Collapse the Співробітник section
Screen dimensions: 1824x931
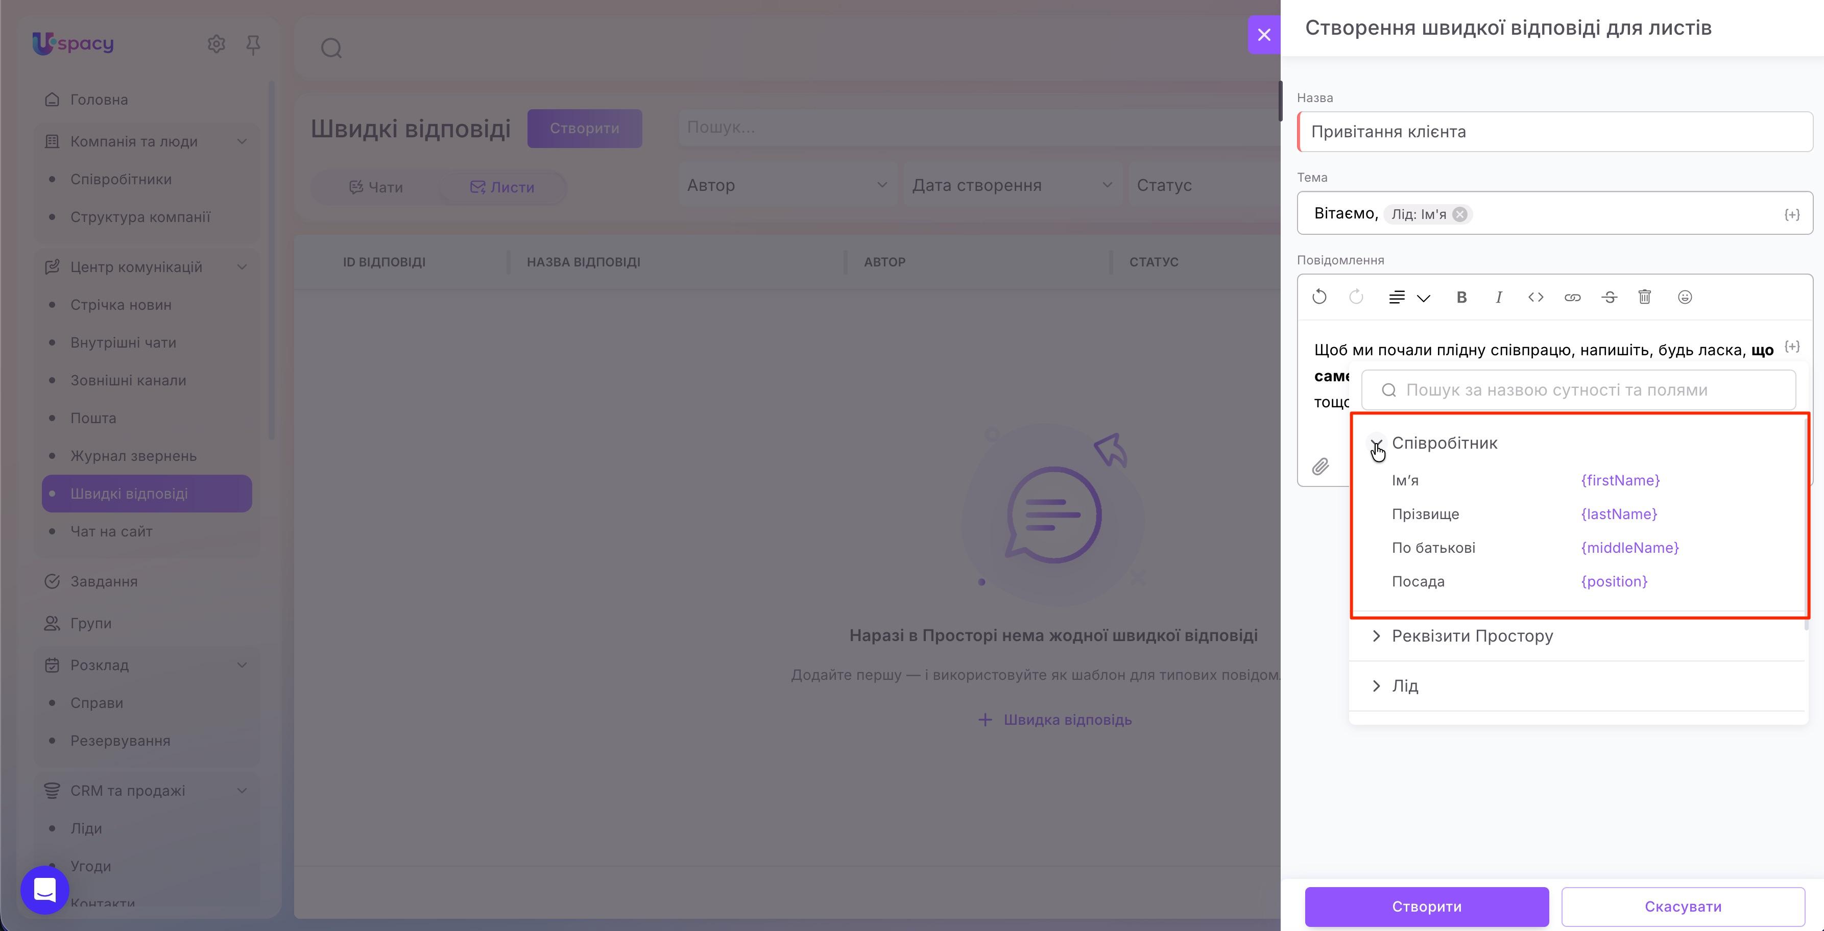pyautogui.click(x=1377, y=443)
